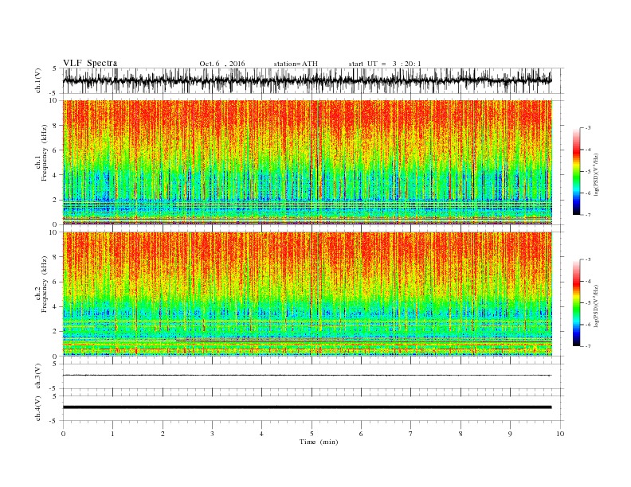Click the ch.1 spectrogram "6" kHz tick label
This screenshot has width=631, height=487.
[56, 150]
